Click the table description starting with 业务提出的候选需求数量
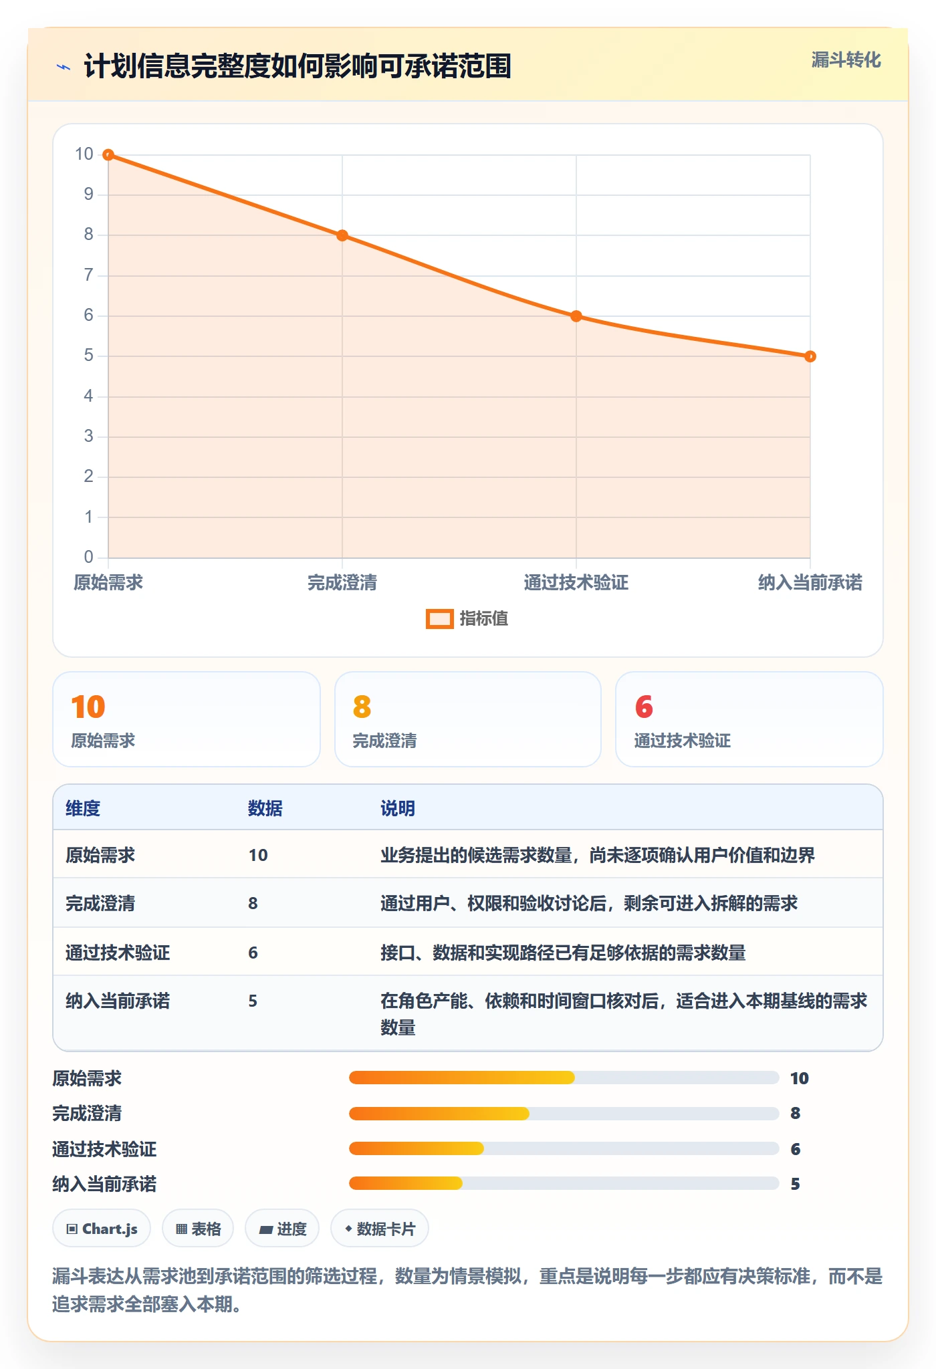This screenshot has height=1369, width=936. [x=598, y=855]
